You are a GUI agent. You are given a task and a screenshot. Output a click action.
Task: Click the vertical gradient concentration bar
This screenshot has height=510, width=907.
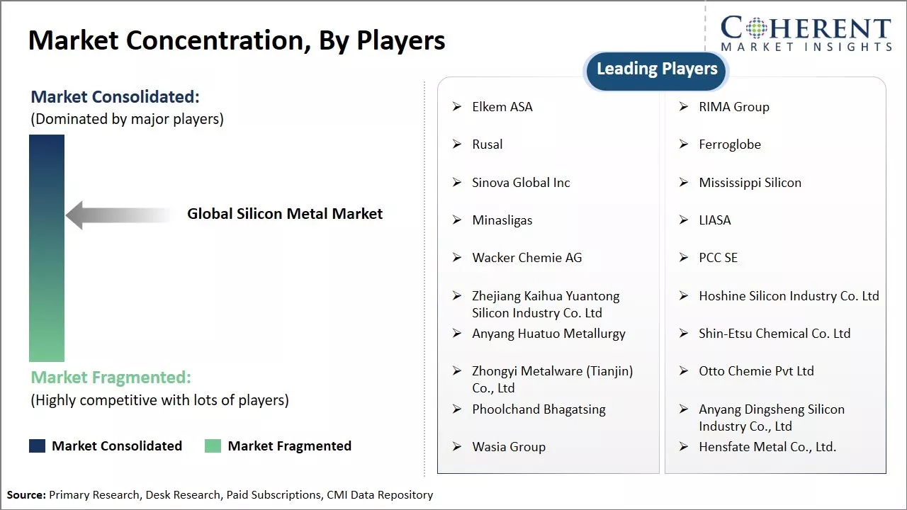point(45,248)
